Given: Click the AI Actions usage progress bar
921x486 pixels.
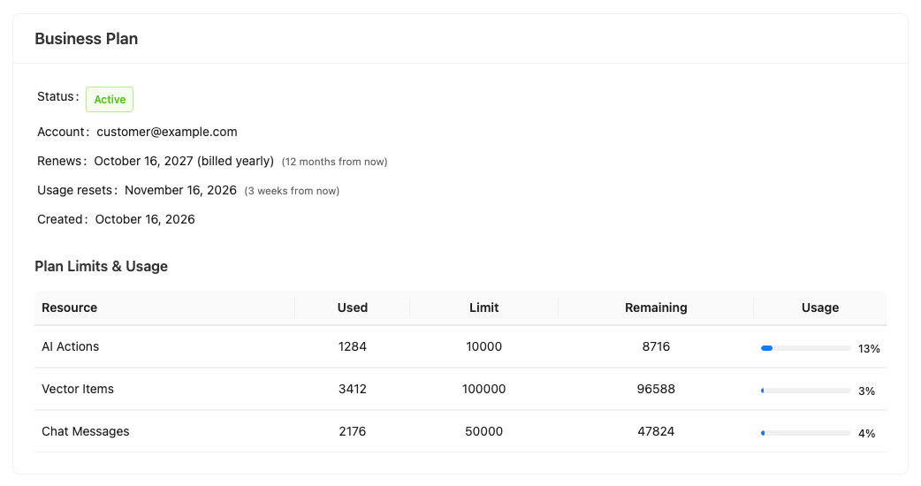Looking at the screenshot, I should tap(806, 348).
